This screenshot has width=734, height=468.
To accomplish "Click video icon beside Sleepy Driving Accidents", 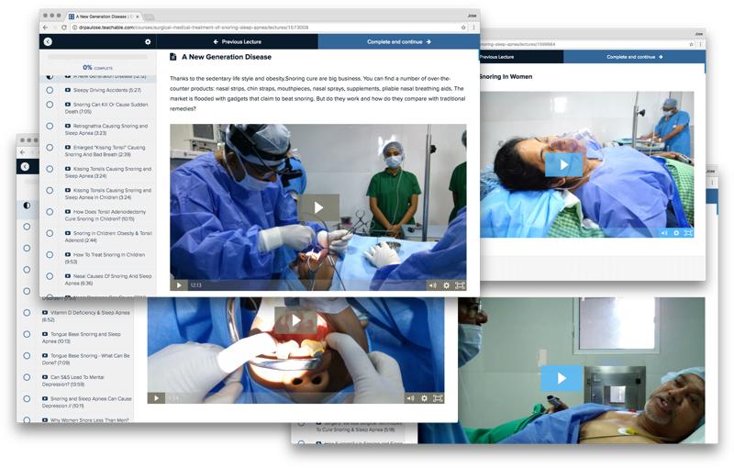I will 68,90.
